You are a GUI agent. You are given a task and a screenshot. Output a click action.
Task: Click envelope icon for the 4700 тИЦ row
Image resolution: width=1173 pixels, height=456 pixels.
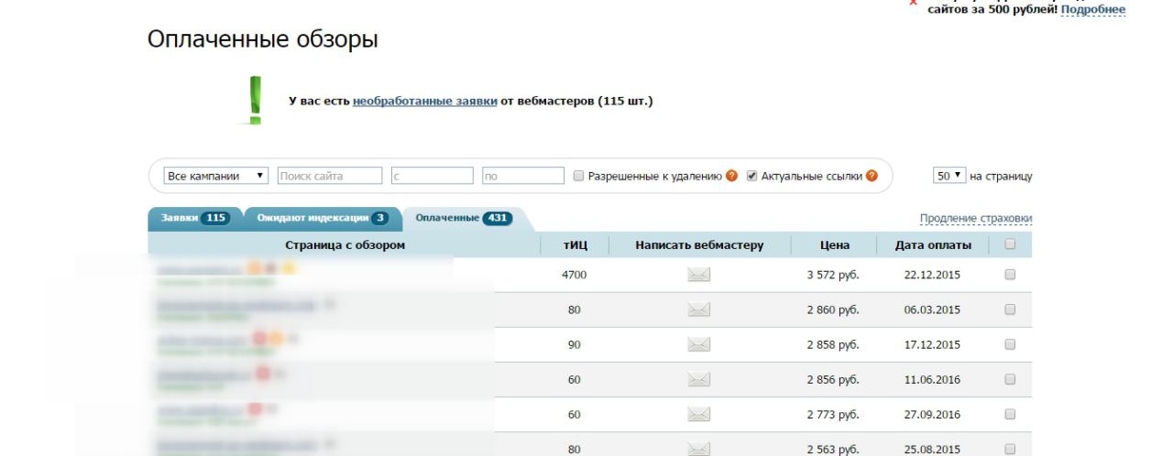(699, 275)
